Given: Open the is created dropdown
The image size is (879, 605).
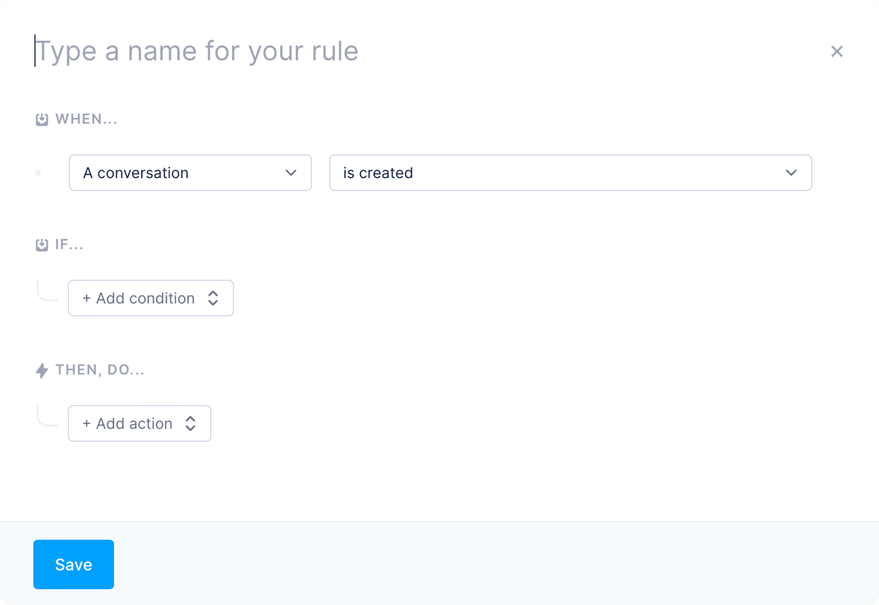Looking at the screenshot, I should [x=571, y=173].
